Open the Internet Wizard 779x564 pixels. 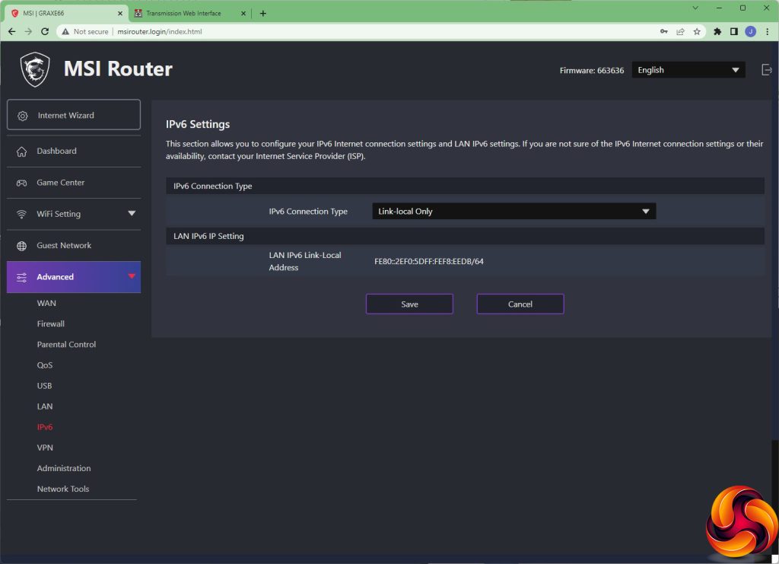pos(74,115)
